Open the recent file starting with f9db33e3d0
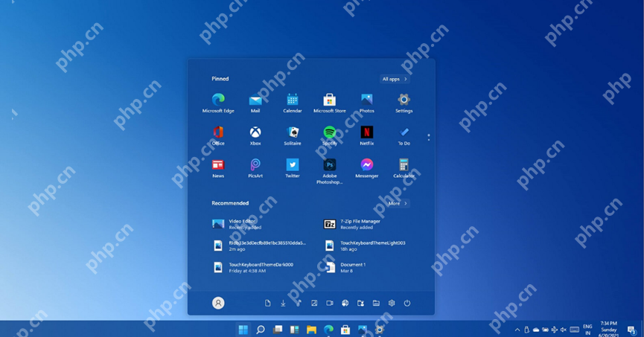This screenshot has height=337, width=644. pyautogui.click(x=261, y=246)
